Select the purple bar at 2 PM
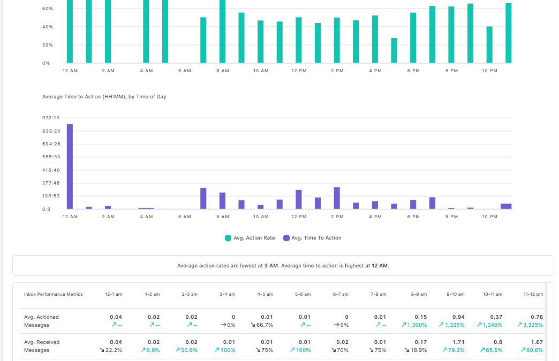This screenshot has width=559, height=361. (x=337, y=198)
